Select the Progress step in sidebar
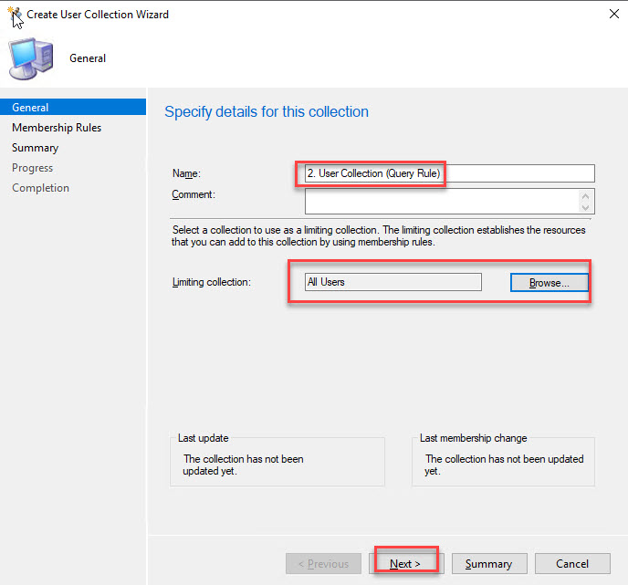 coord(33,168)
